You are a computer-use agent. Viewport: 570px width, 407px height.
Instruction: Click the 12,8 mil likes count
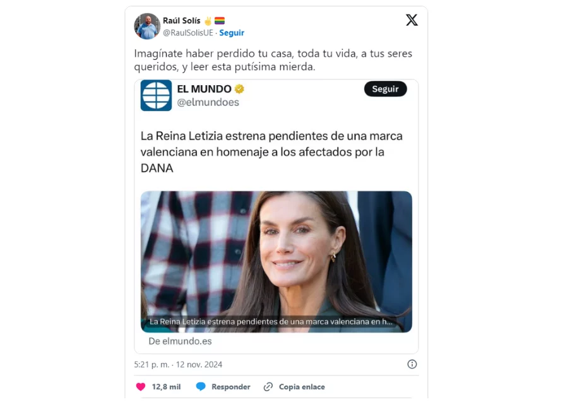click(x=166, y=387)
